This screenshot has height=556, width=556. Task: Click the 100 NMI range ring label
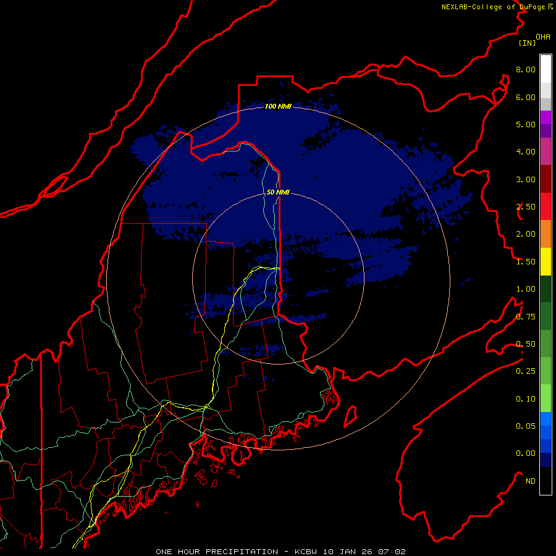278,106
